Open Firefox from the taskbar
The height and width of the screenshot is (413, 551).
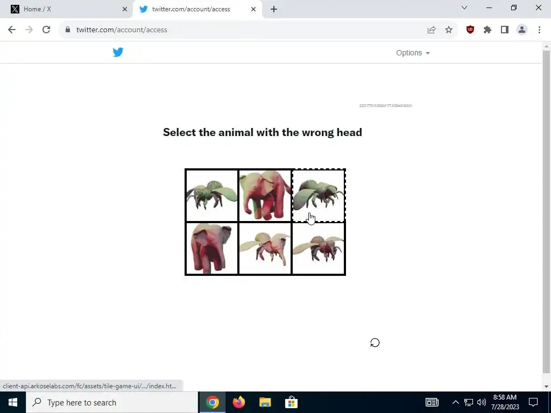click(238, 402)
